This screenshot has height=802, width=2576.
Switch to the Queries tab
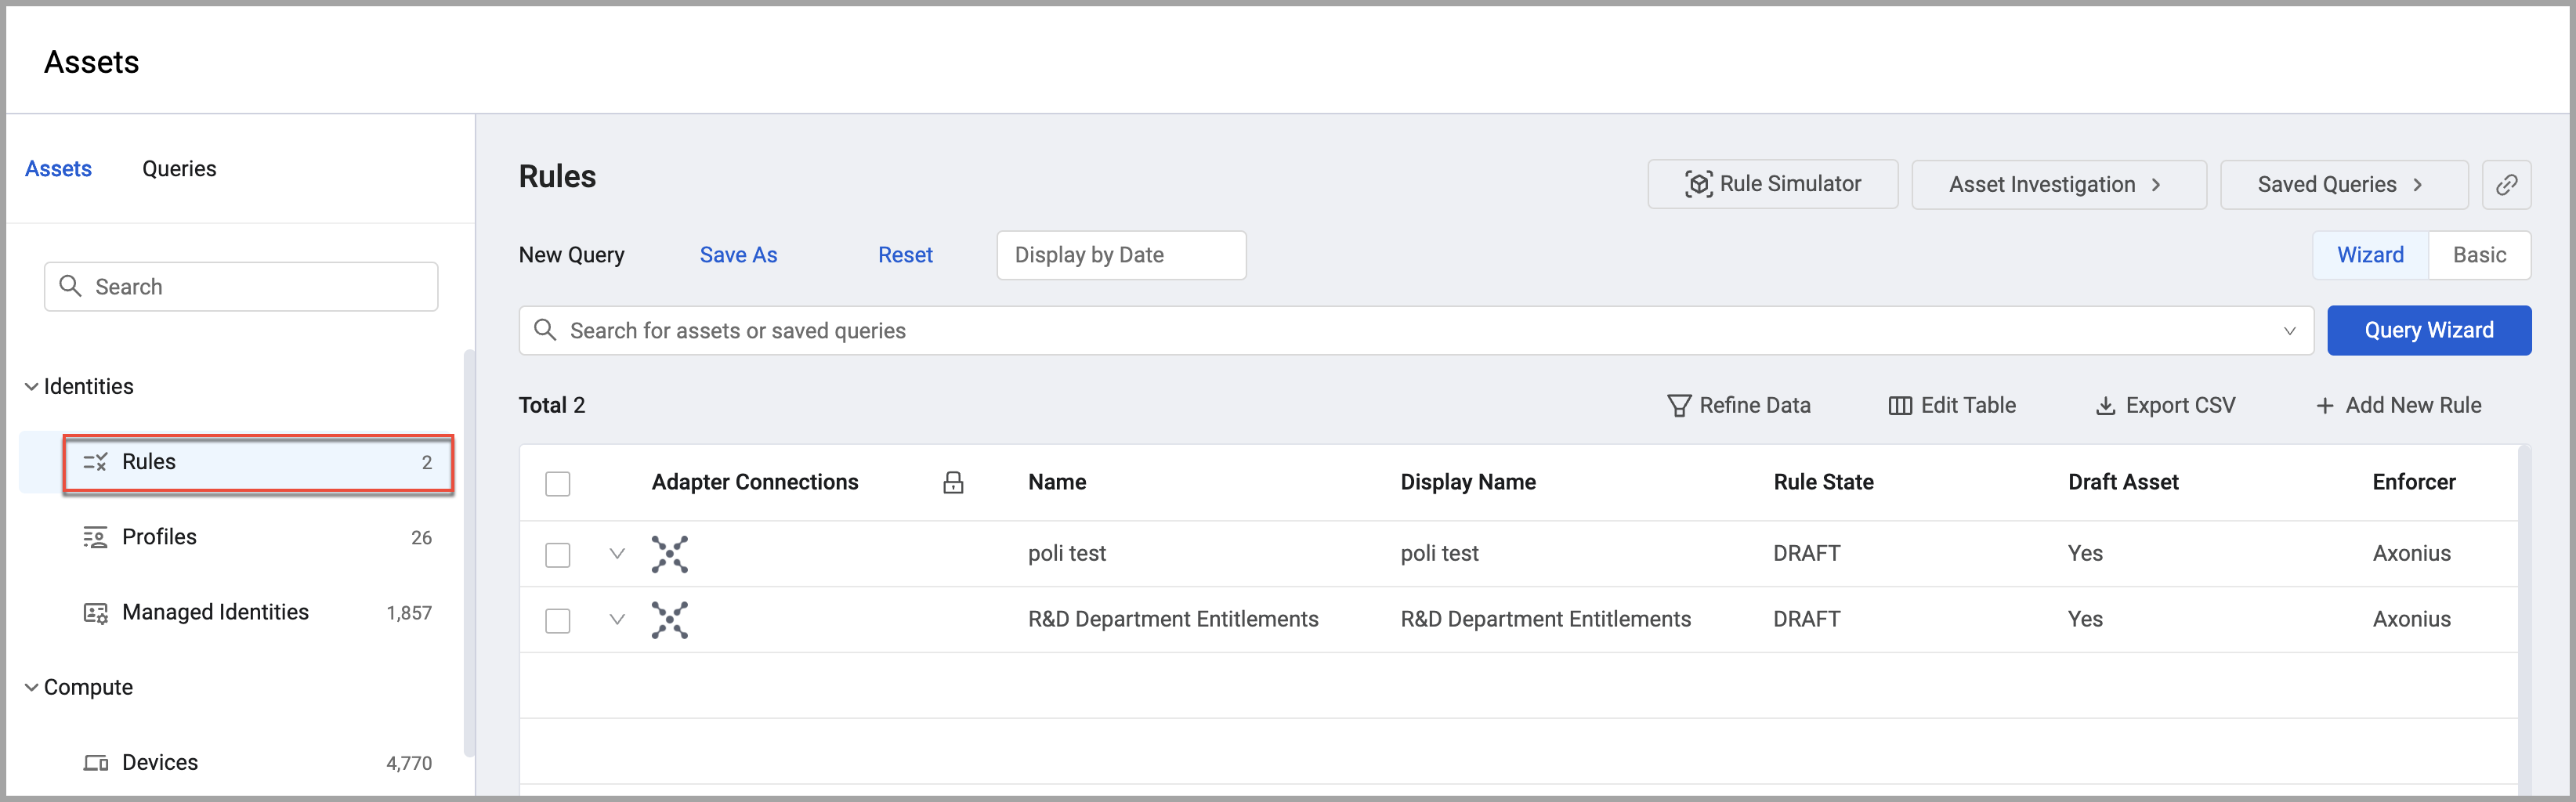click(179, 169)
